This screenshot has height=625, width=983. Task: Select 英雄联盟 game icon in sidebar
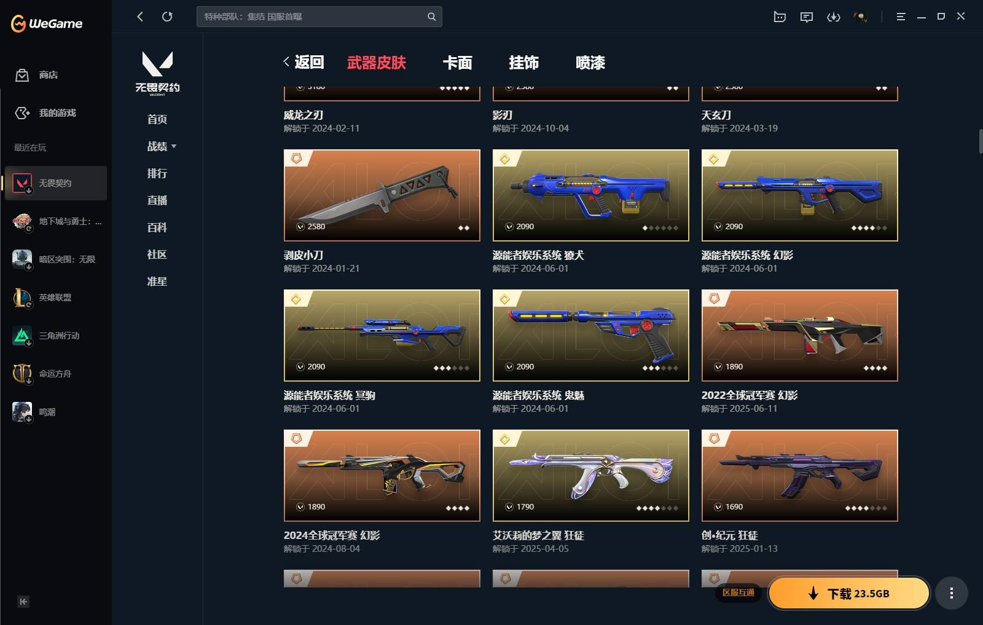point(22,297)
